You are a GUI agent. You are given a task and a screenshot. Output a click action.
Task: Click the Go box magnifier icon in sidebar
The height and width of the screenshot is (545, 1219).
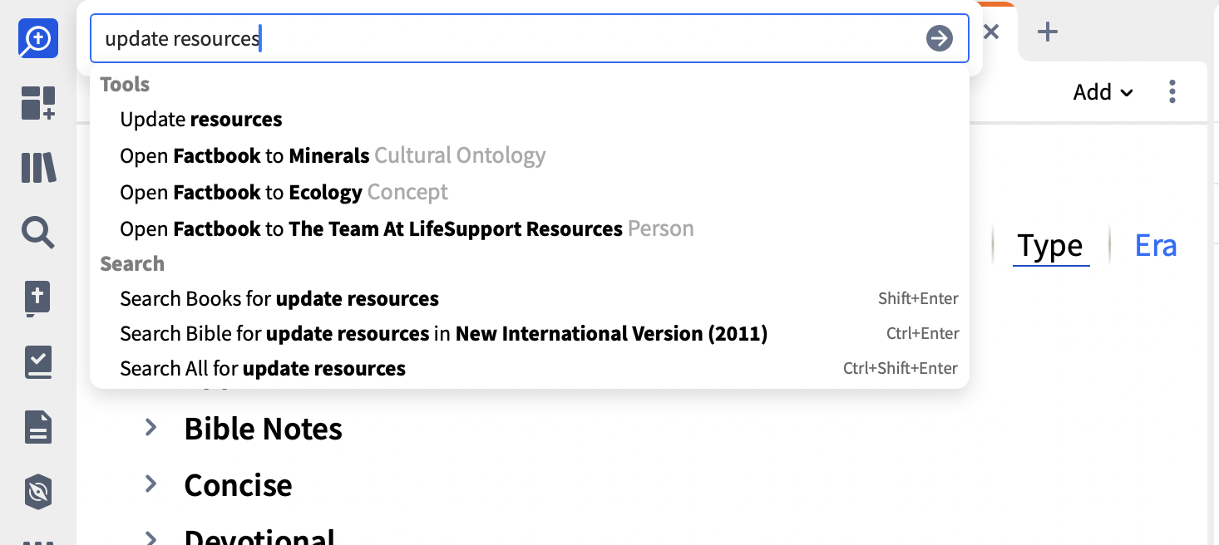[38, 38]
